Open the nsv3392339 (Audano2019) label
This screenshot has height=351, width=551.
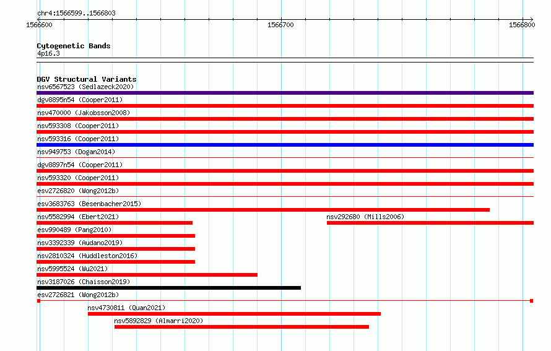(80, 243)
